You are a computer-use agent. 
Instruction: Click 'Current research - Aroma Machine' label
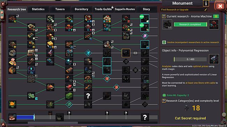[x=189, y=16]
